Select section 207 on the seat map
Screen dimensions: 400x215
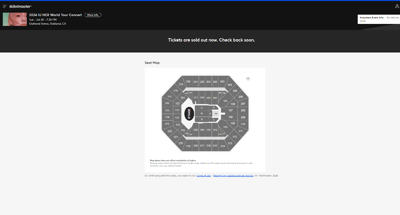pos(243,104)
